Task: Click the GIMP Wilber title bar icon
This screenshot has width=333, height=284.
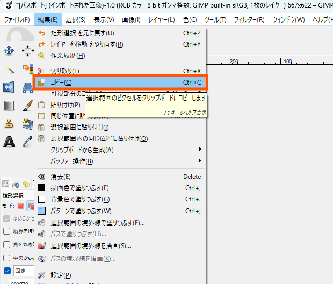Action: click(x=9, y=5)
